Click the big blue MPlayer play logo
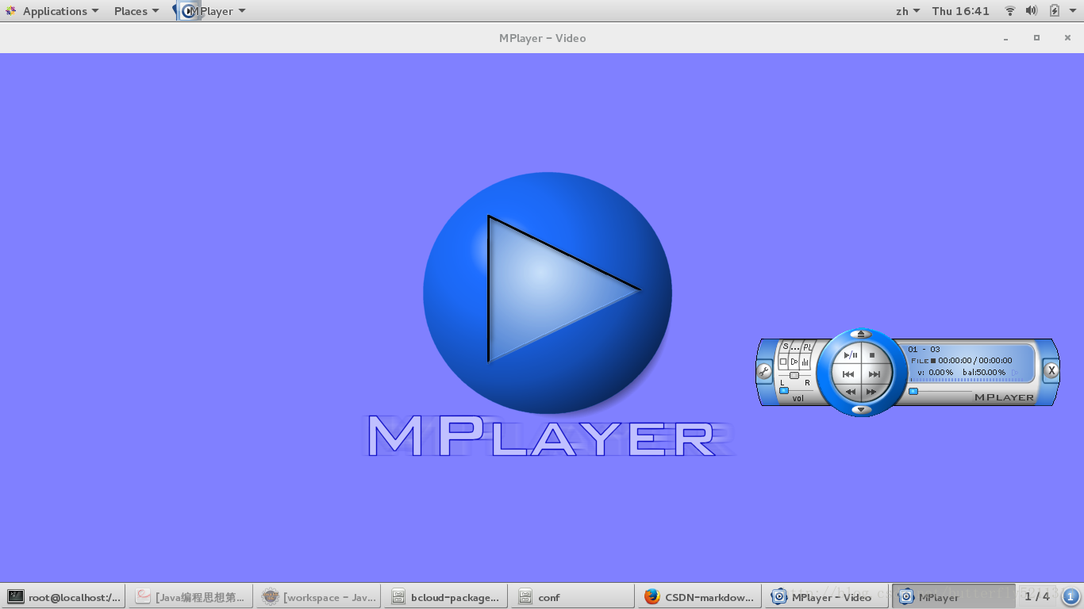Image resolution: width=1084 pixels, height=609 pixels. point(548,293)
